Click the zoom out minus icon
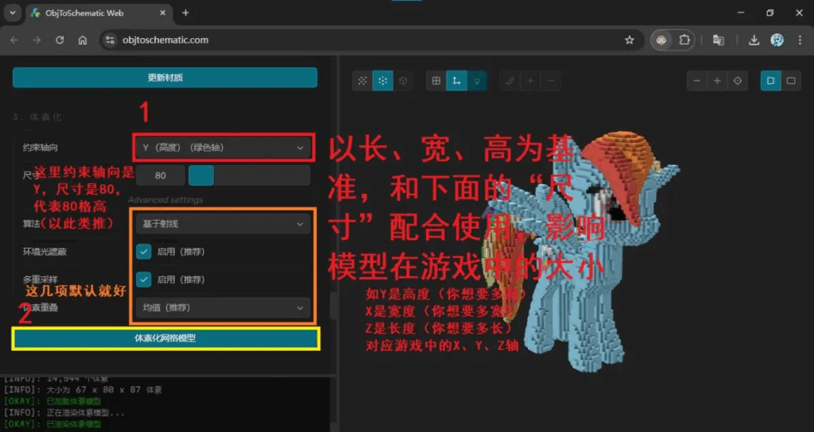Viewport: 814px width, 432px height. pos(697,81)
